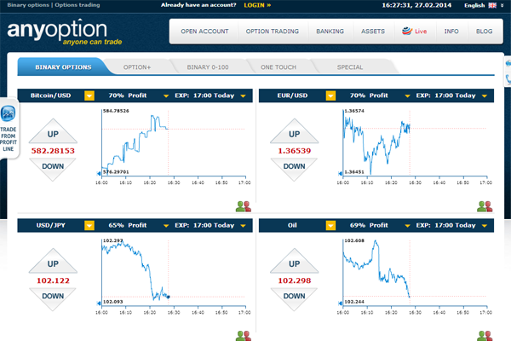Image resolution: width=511 pixels, height=341 pixels.
Task: Click DOWN button for Oil
Action: [295, 298]
